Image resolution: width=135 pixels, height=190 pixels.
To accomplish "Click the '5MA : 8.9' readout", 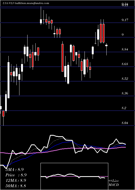I will 15,170.
